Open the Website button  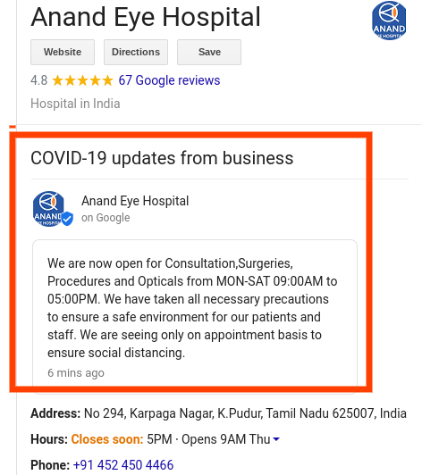(x=63, y=52)
